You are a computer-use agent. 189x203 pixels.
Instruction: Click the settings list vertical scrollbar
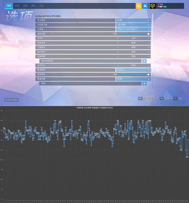coord(153,43)
